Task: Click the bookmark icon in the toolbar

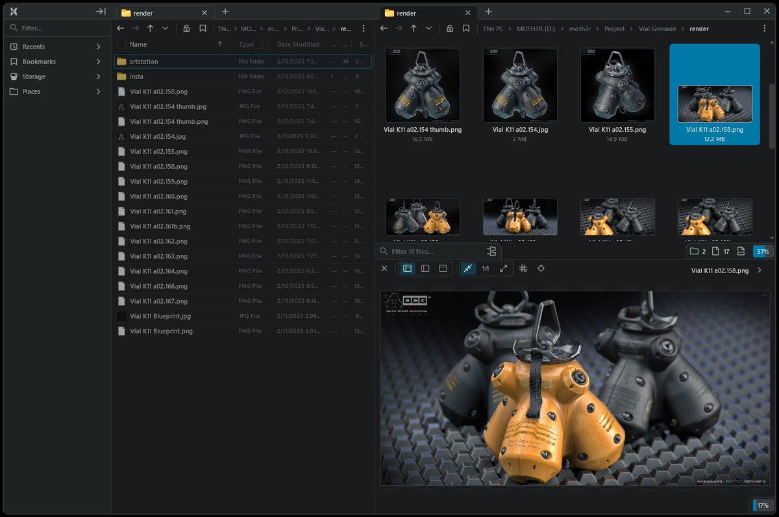Action: (x=203, y=29)
